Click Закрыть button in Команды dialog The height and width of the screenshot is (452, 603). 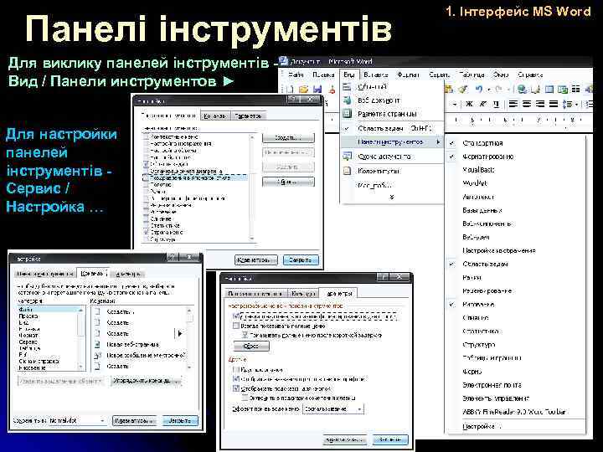(x=179, y=420)
